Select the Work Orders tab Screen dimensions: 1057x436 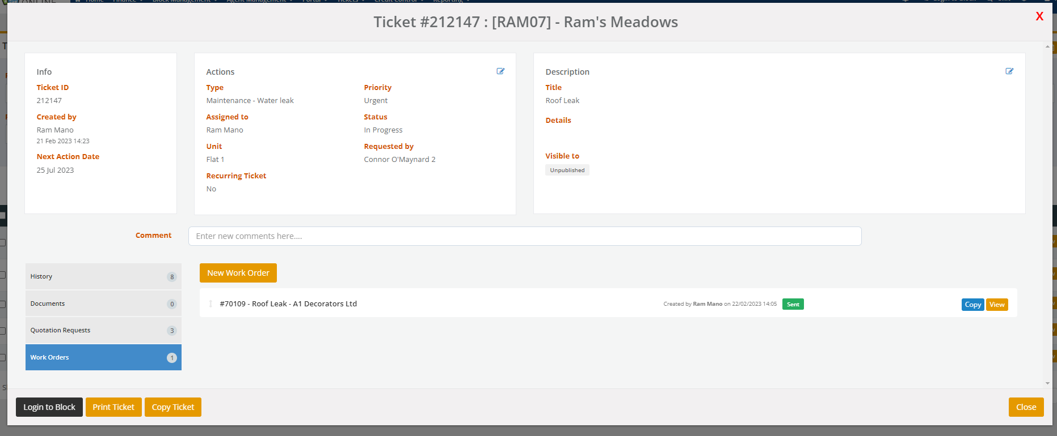(103, 357)
